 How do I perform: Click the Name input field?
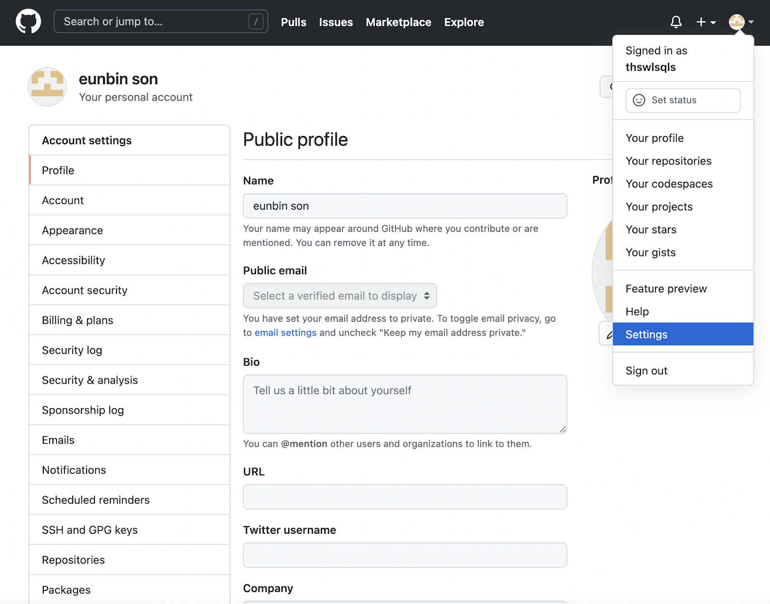tap(405, 206)
